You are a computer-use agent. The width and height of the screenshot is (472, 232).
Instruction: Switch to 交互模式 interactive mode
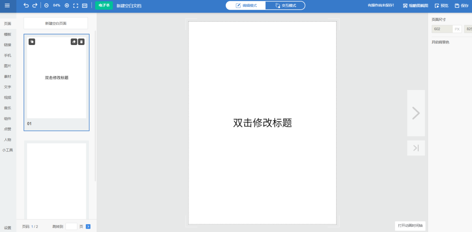285,6
